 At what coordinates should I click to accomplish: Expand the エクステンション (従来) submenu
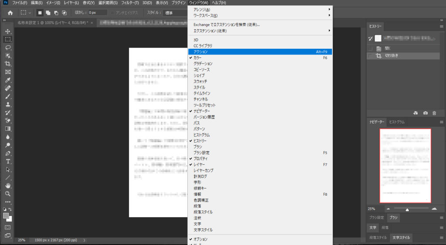tap(260, 31)
